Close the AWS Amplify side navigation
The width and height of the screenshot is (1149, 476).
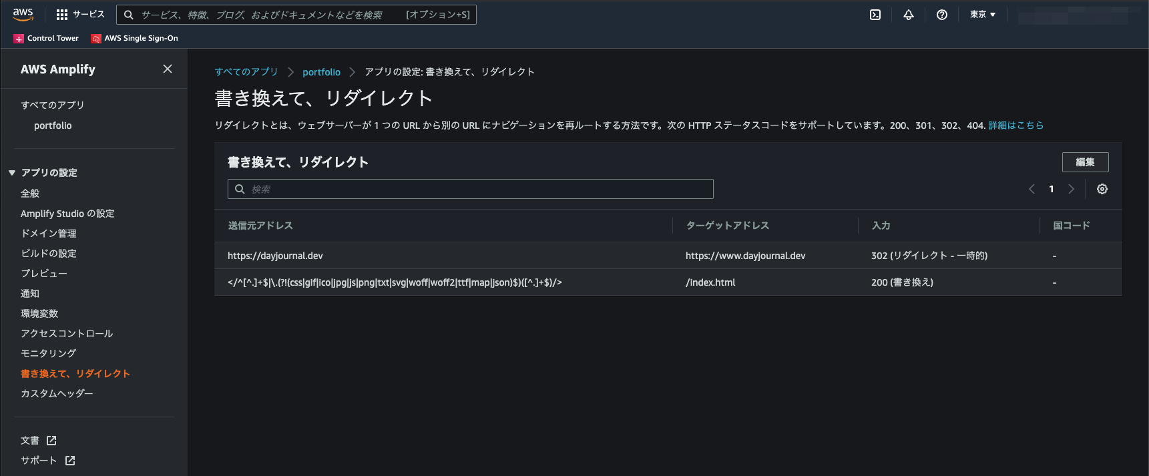(168, 69)
